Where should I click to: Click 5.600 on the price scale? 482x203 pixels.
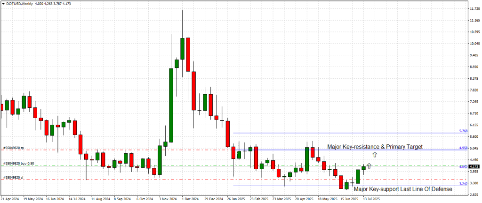475,137
